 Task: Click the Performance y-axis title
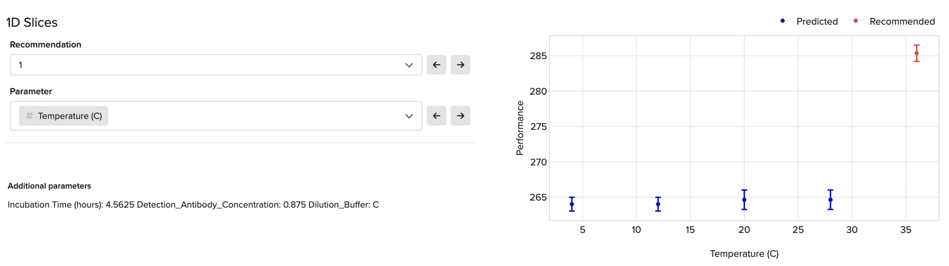coord(519,128)
